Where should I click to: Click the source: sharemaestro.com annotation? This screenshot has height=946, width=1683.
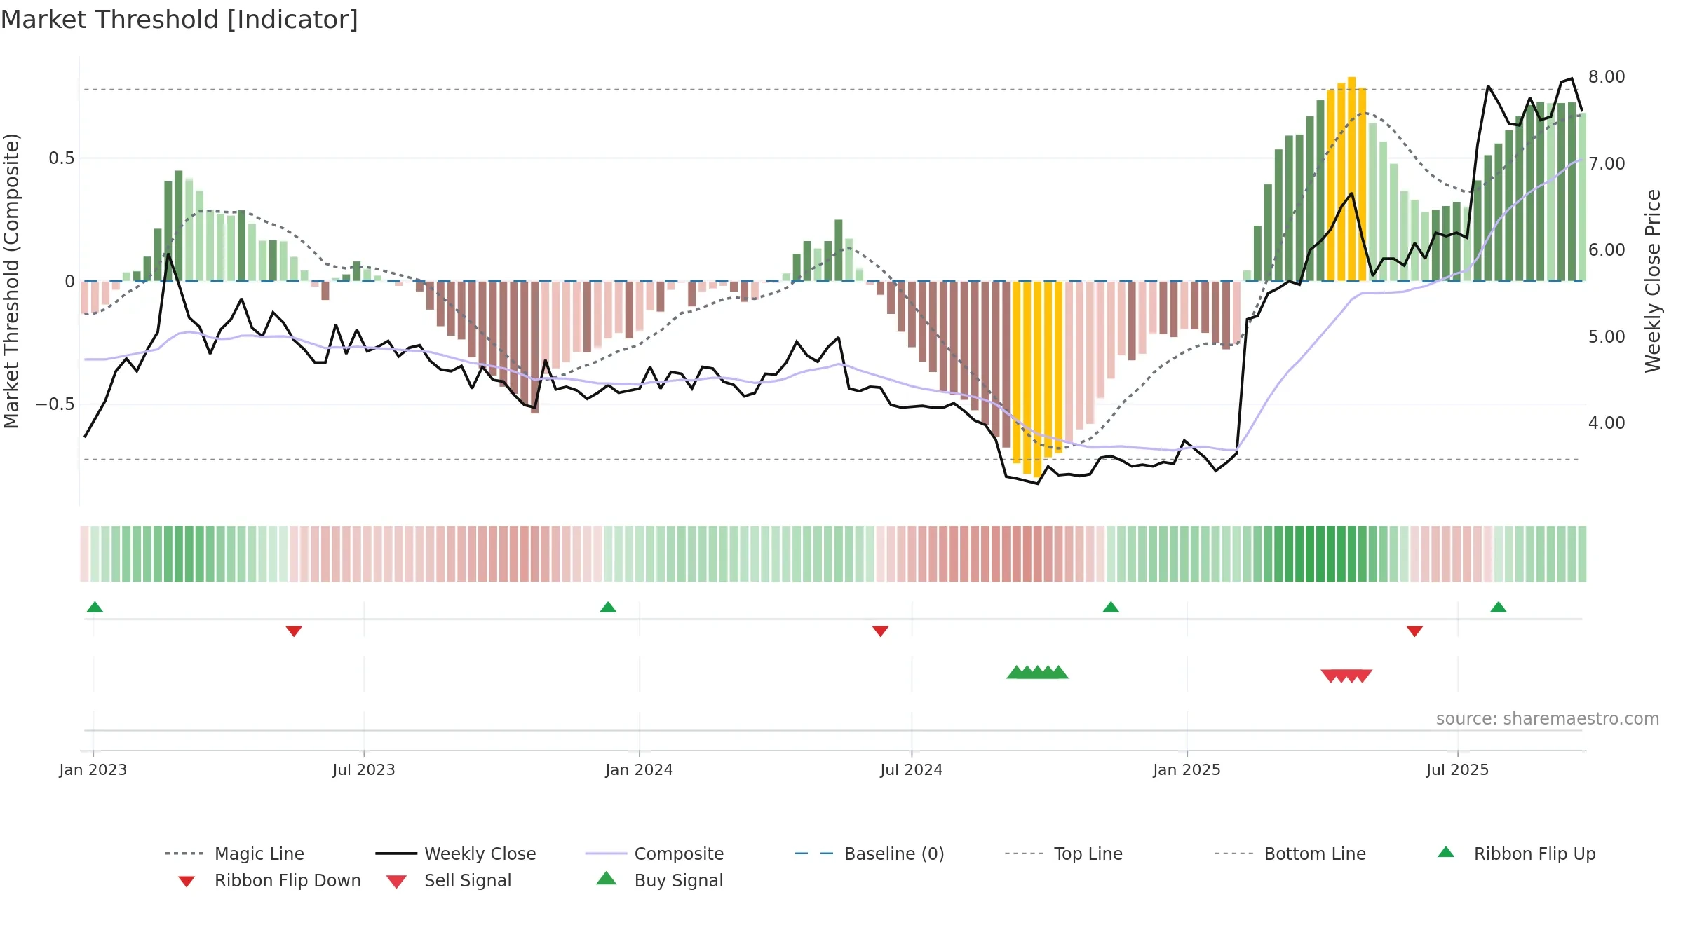[1548, 719]
